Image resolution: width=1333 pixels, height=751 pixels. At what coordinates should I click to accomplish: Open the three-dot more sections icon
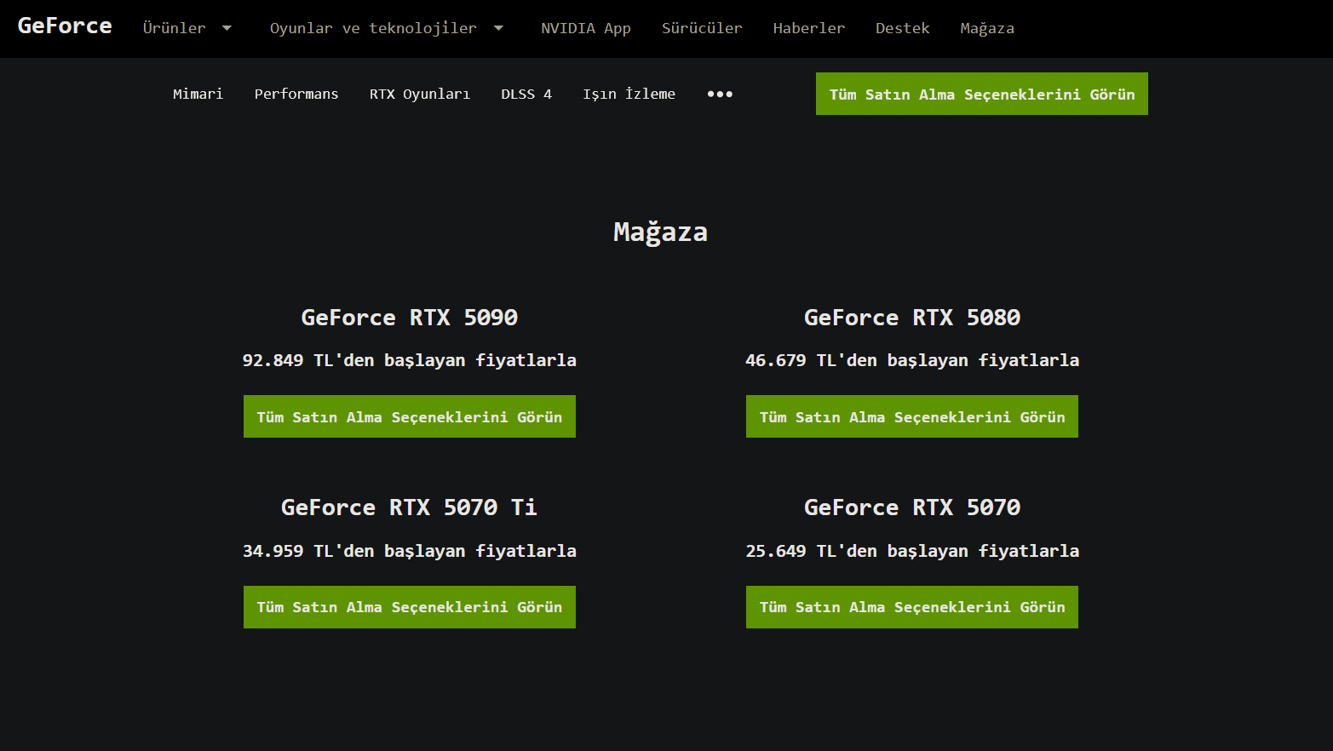[x=720, y=94]
